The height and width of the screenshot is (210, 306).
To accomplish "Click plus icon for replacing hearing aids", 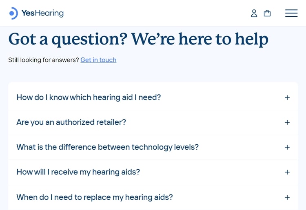I will pyautogui.click(x=287, y=197).
